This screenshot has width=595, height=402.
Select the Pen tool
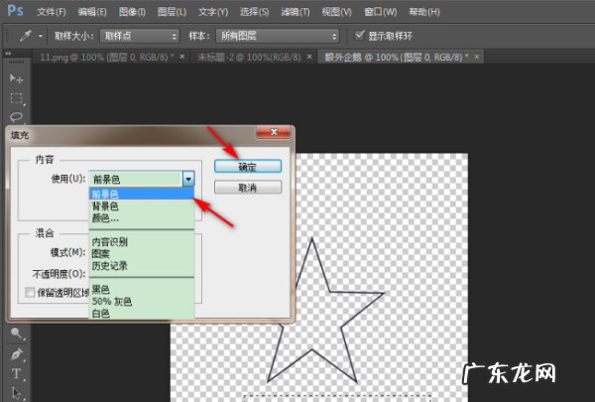pos(16,354)
